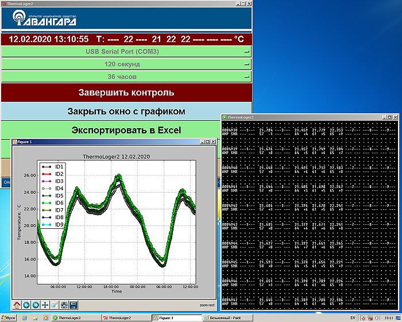This screenshot has width=402, height=322.
Task: Click the 18:00:00 x-axis tick label
Action: [111, 286]
